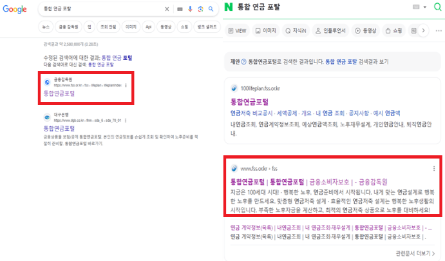Image resolution: width=445 pixels, height=261 pixels.
Task: Click the Google magnifier search icon
Action: [x=211, y=9]
